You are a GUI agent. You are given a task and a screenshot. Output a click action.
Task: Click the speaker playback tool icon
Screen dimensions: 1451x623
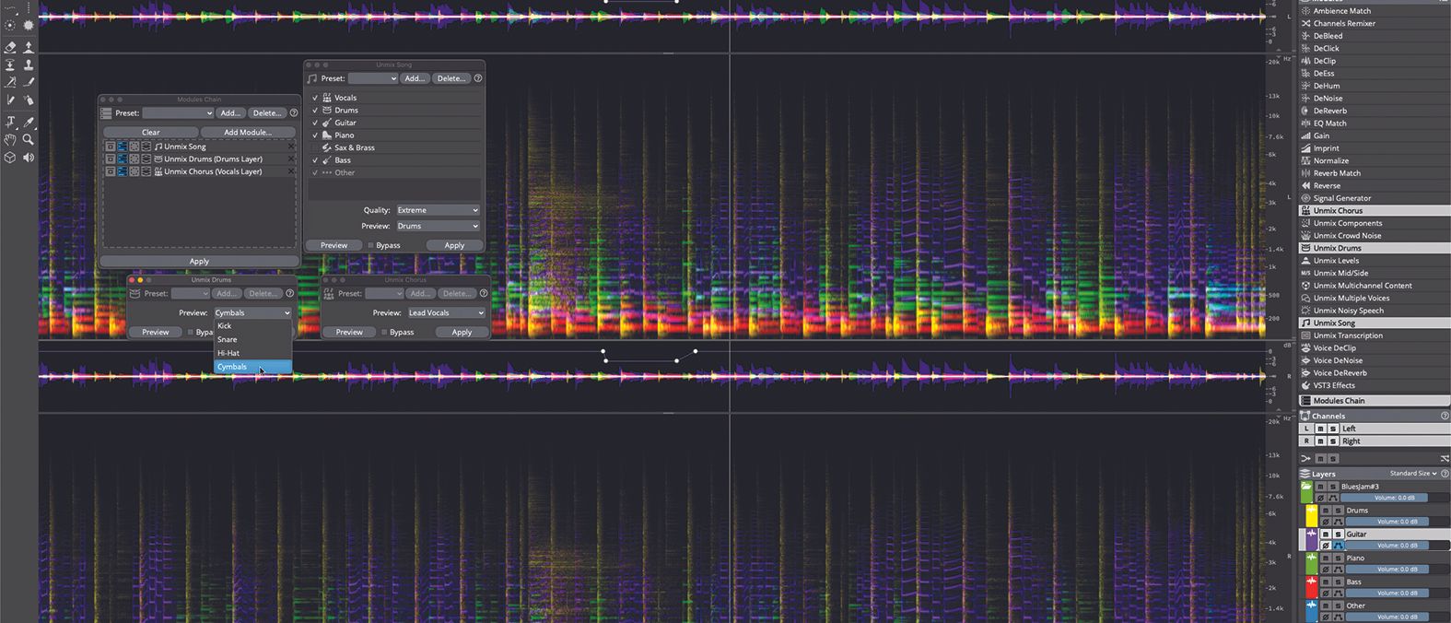pos(29,158)
